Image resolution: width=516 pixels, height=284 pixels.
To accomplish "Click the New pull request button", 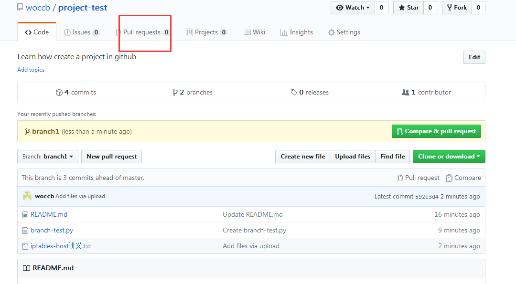I will [111, 157].
